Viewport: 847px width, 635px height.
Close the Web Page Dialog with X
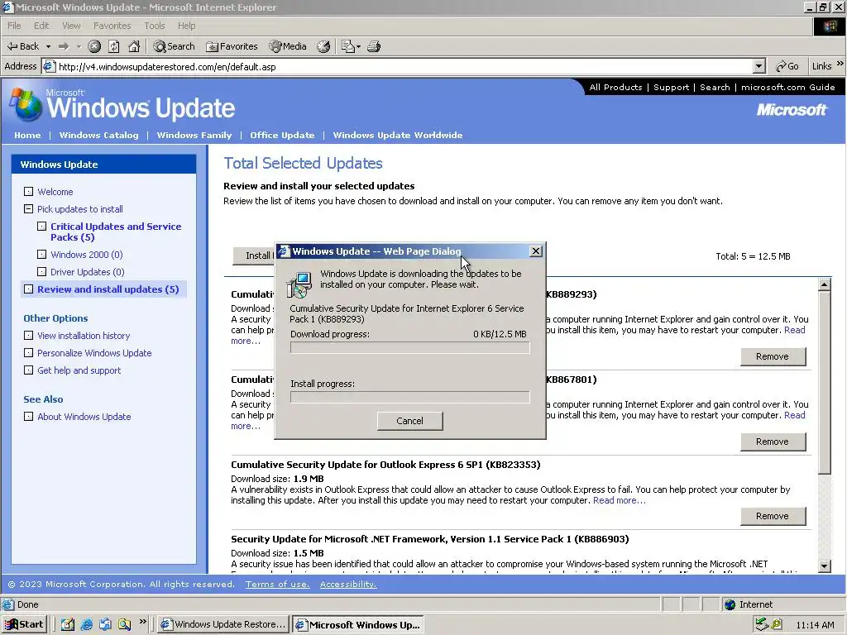535,251
